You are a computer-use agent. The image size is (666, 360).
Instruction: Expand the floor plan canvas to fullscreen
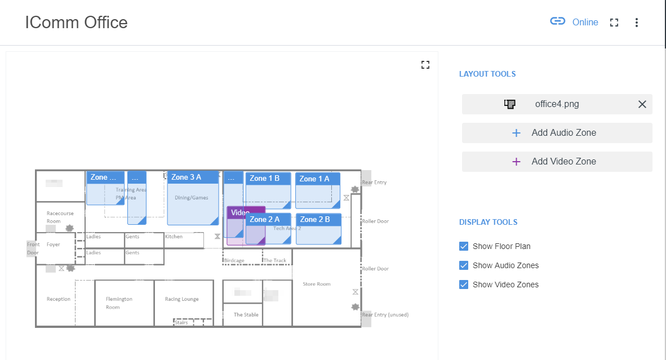425,65
